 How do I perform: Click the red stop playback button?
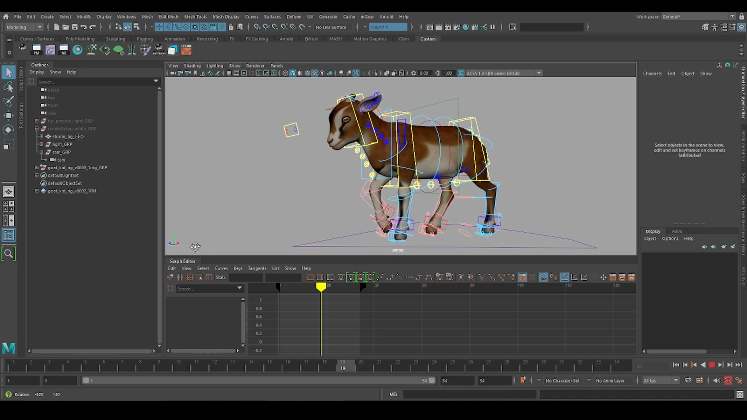pyautogui.click(x=712, y=365)
